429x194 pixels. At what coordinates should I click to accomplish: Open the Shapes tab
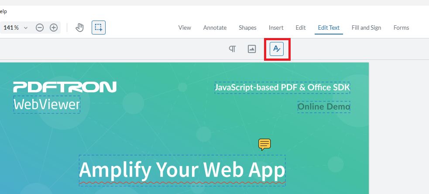tap(247, 28)
